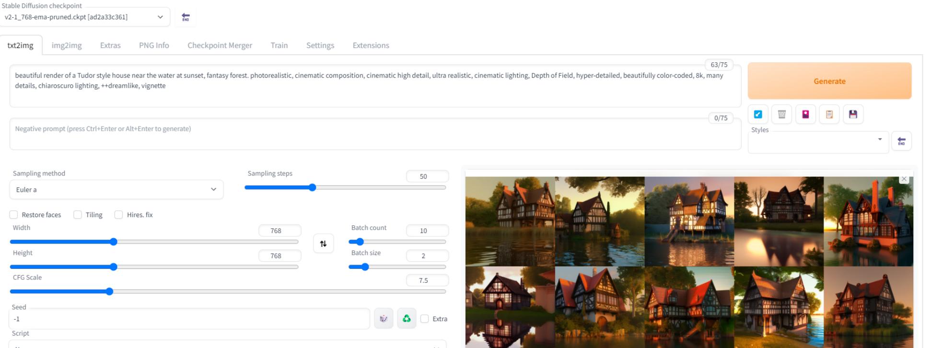Enable the Restore faces checkbox
The height and width of the screenshot is (348, 931).
pyautogui.click(x=14, y=215)
